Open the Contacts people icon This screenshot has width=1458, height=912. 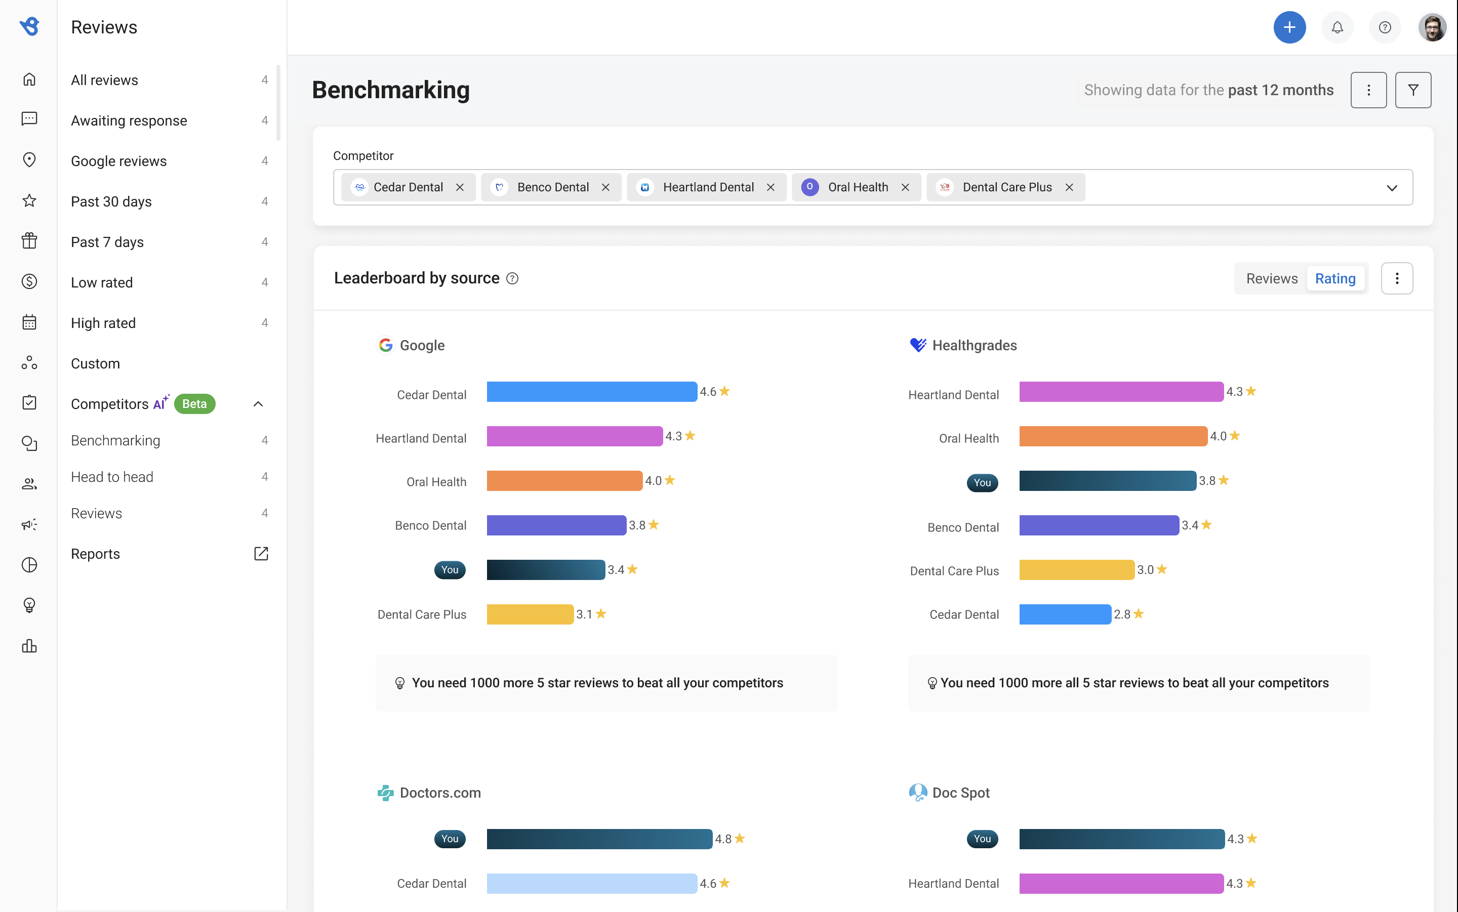point(29,484)
